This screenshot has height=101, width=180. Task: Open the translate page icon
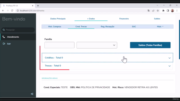point(149,11)
